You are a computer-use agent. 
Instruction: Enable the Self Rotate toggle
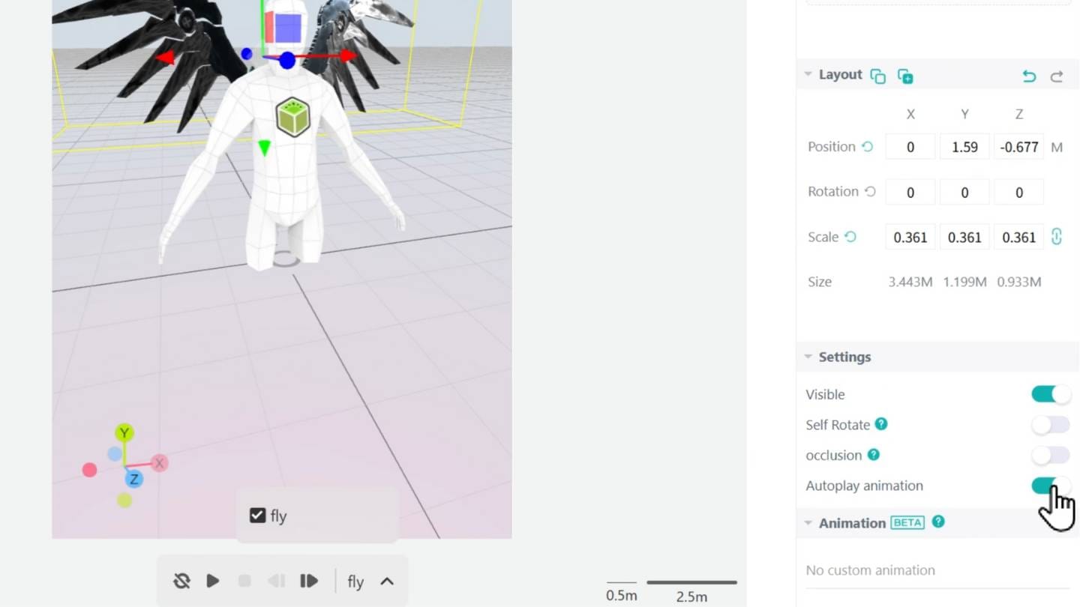pos(1050,425)
